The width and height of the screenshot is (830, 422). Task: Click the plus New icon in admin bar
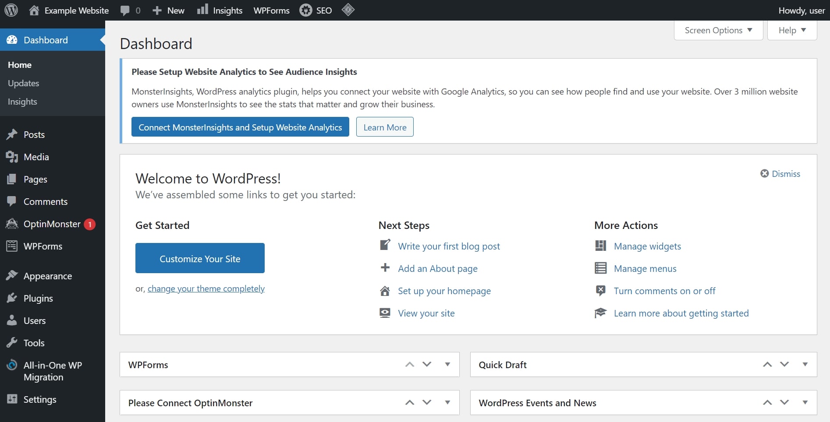point(157,11)
